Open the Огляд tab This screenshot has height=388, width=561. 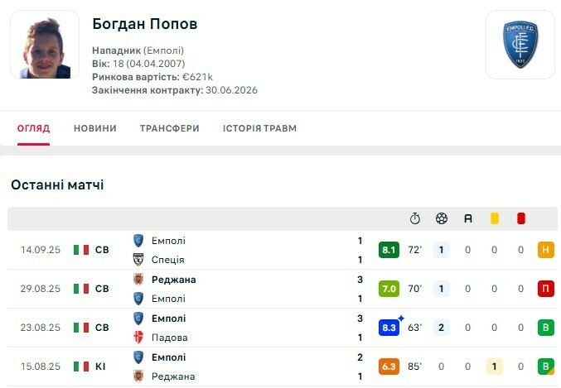[x=33, y=128]
